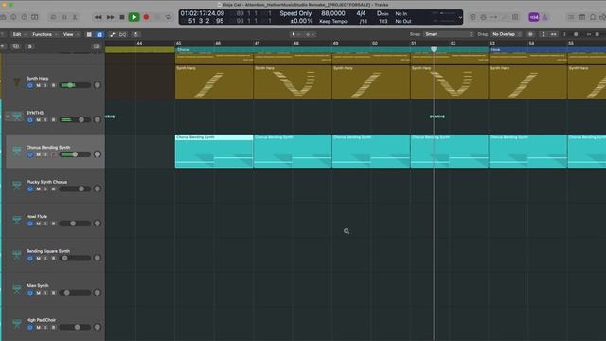Viewport: 606px width, 341px height.
Task: Record-enable the High Pad Choir track
Action: (x=53, y=327)
